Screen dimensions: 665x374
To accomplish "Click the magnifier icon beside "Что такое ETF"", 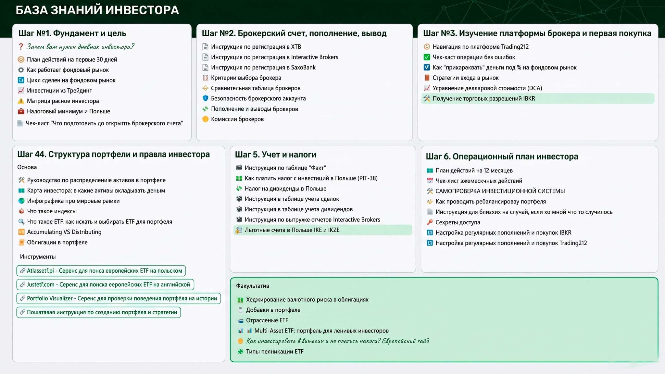I will pos(21,222).
